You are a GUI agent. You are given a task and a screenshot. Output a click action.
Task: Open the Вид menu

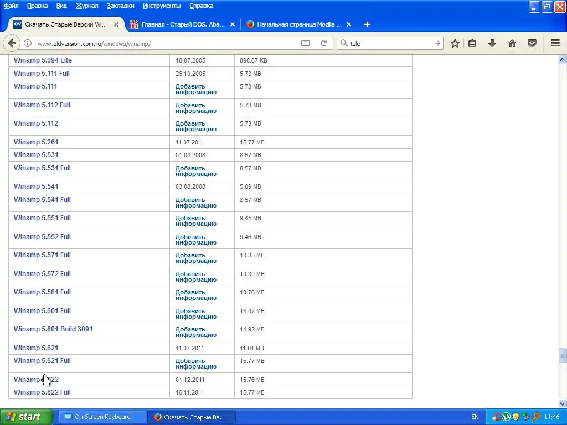pyautogui.click(x=61, y=6)
